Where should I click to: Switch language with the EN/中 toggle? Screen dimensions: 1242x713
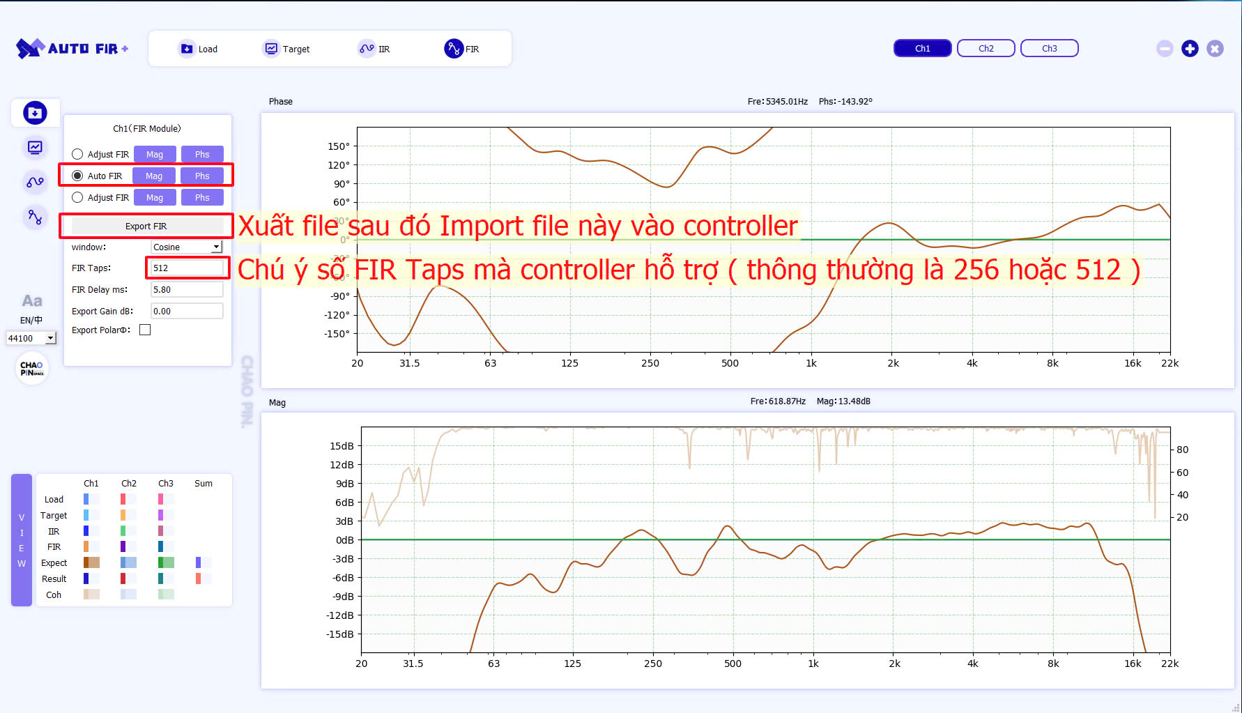coord(31,320)
